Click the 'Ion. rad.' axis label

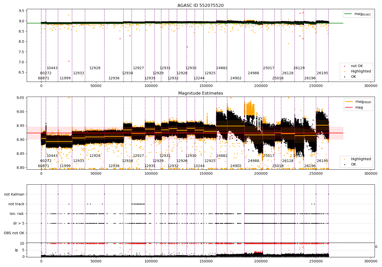(x=17, y=214)
